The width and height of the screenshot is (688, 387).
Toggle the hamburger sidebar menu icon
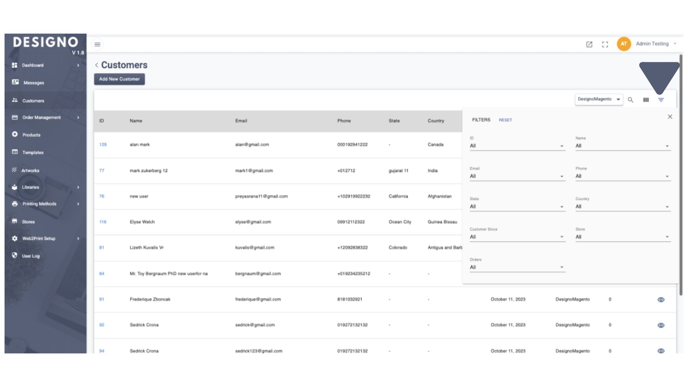point(97,44)
